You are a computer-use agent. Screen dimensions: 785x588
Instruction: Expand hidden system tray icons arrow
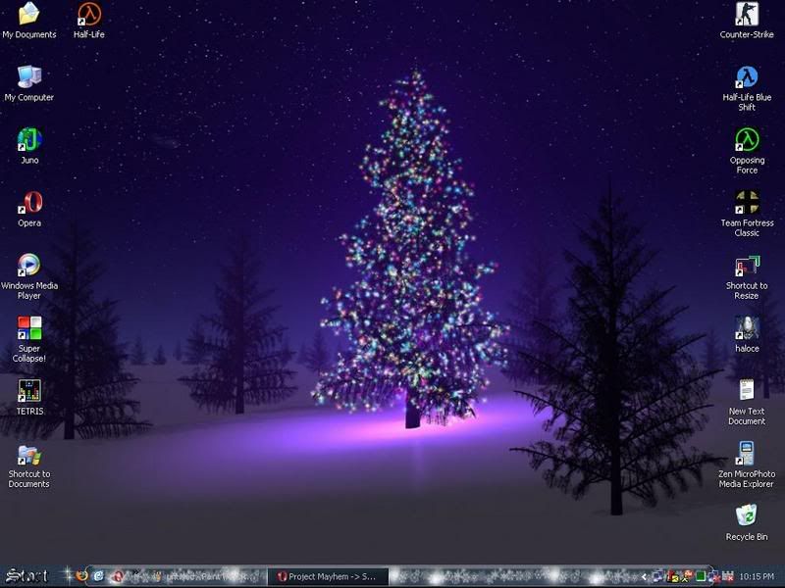pos(644,576)
